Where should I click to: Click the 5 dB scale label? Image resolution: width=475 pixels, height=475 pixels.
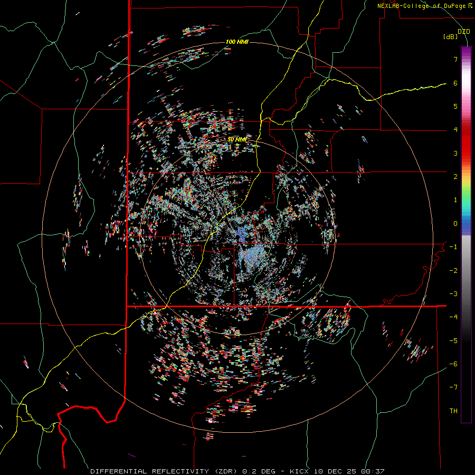click(x=455, y=106)
